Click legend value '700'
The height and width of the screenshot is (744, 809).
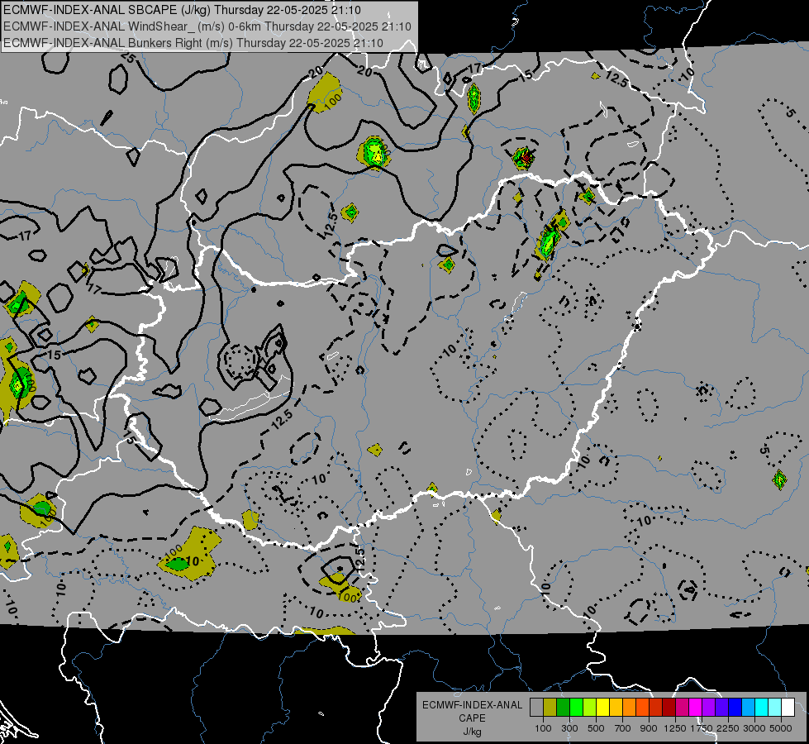623,728
